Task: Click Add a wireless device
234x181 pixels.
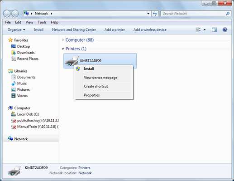Action: coord(150,30)
